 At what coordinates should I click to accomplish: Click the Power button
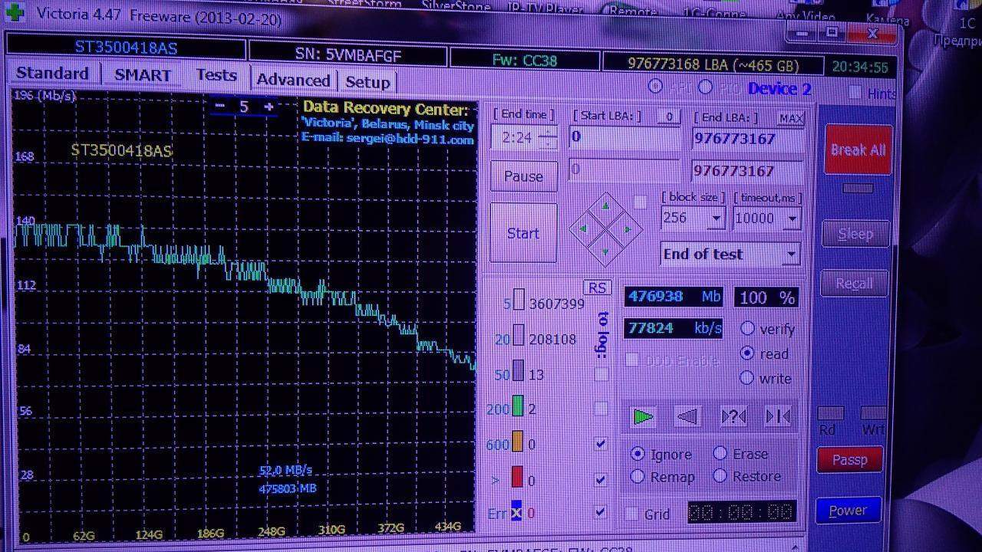848,511
